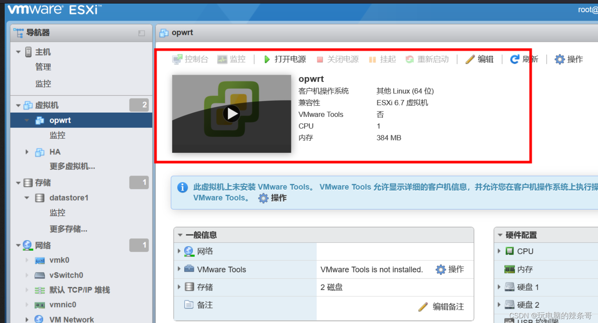Click 其他 Linux (64 位) guest OS text
Image resolution: width=598 pixels, height=323 pixels.
point(405,91)
